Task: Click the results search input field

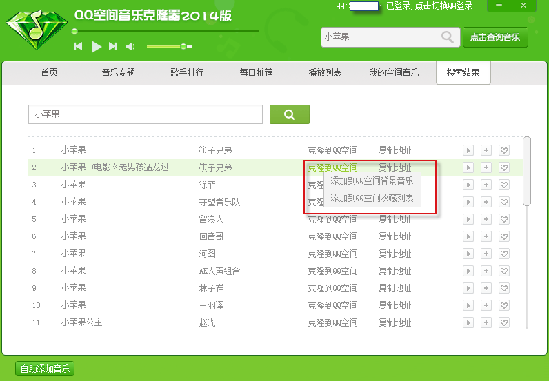Action: [x=146, y=114]
